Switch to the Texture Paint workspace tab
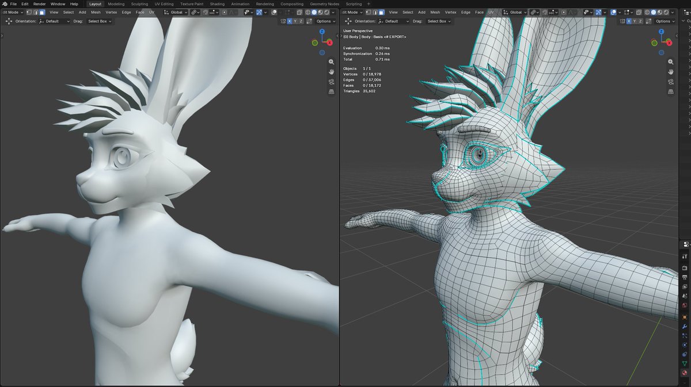 (191, 3)
